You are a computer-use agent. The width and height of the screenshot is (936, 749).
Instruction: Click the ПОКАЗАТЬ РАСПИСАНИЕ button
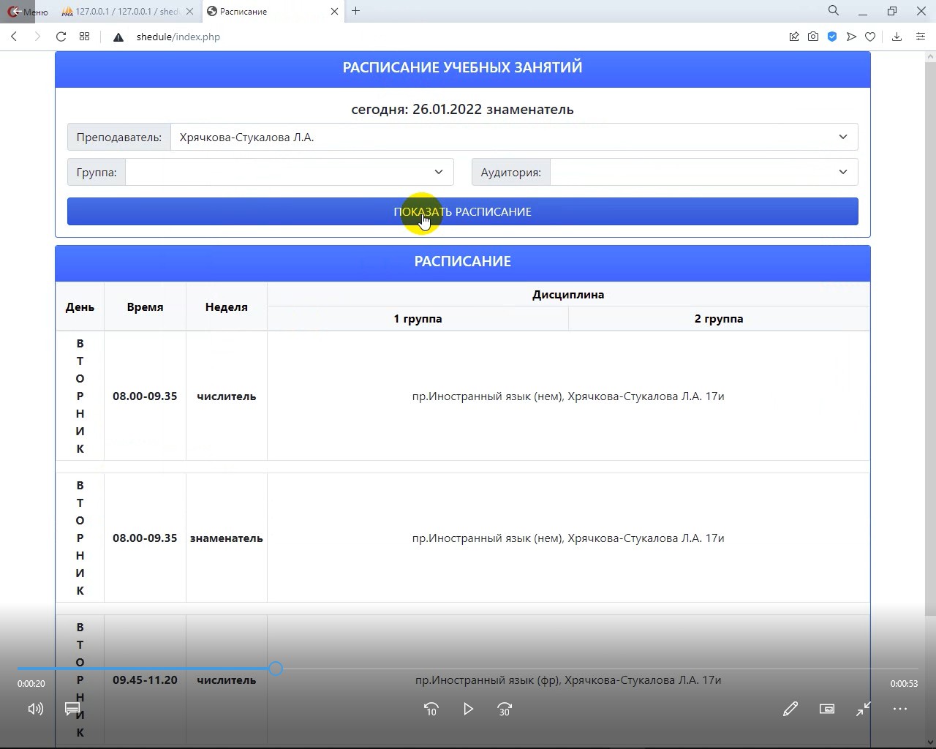click(x=463, y=211)
